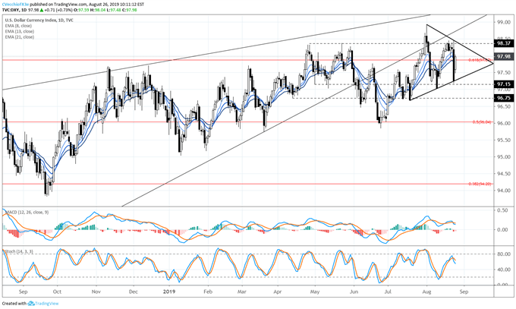Click the Sep label at time axis start
The width and height of the screenshot is (516, 309).
coord(23,292)
